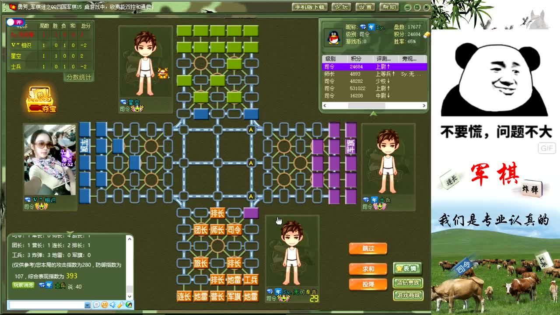560x315 pixels.
Task: Collapse the chat panel using top arrow
Action: (69, 233)
